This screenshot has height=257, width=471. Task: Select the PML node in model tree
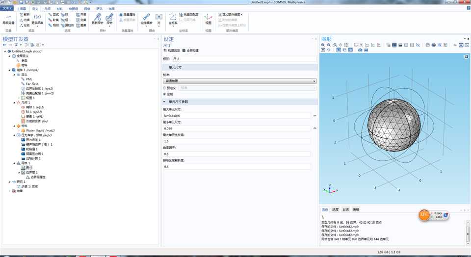26,79
